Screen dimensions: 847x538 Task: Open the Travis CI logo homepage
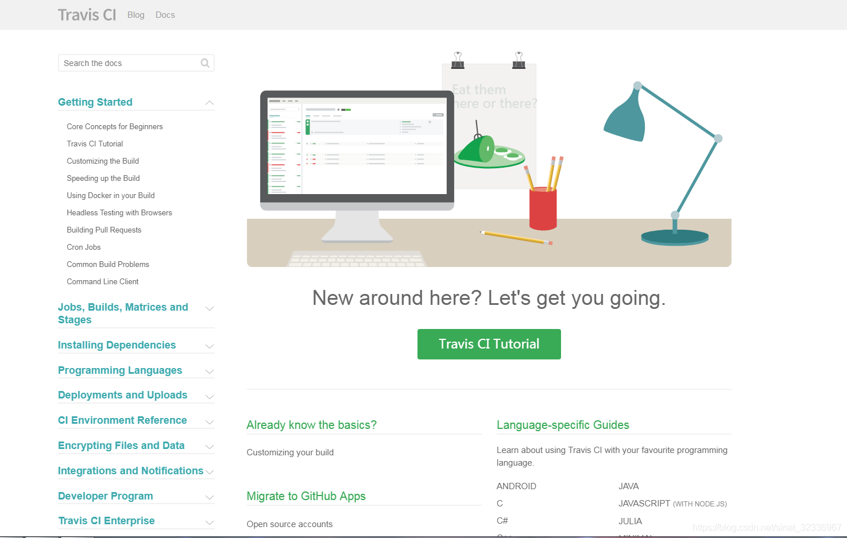[87, 14]
